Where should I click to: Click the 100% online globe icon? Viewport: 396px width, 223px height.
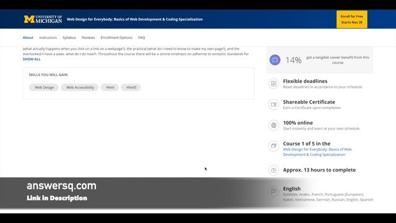coord(273,125)
